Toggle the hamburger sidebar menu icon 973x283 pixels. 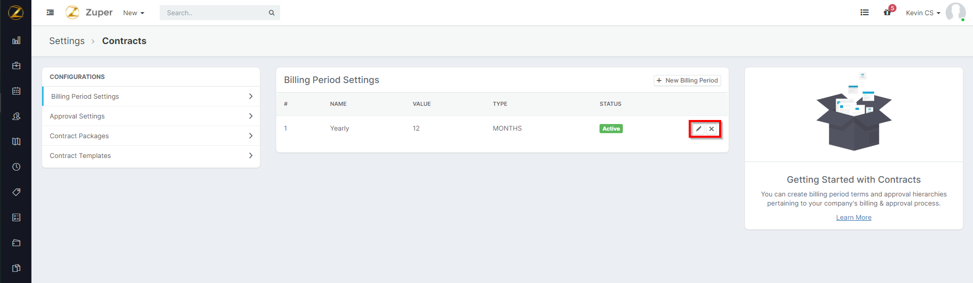[x=50, y=13]
